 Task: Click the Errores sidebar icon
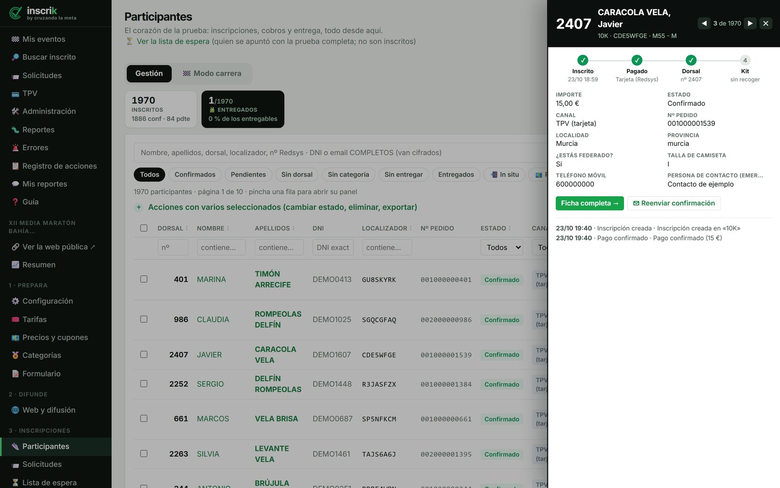[15, 148]
